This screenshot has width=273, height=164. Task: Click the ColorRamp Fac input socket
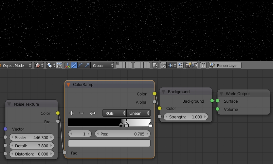pyautogui.click(x=64, y=153)
